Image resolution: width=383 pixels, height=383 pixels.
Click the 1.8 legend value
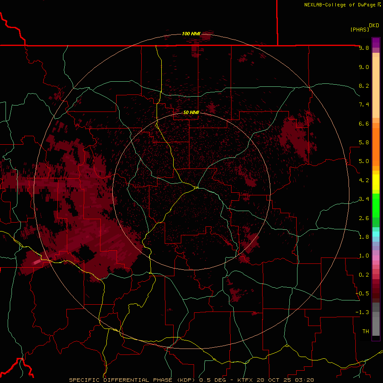(x=364, y=237)
